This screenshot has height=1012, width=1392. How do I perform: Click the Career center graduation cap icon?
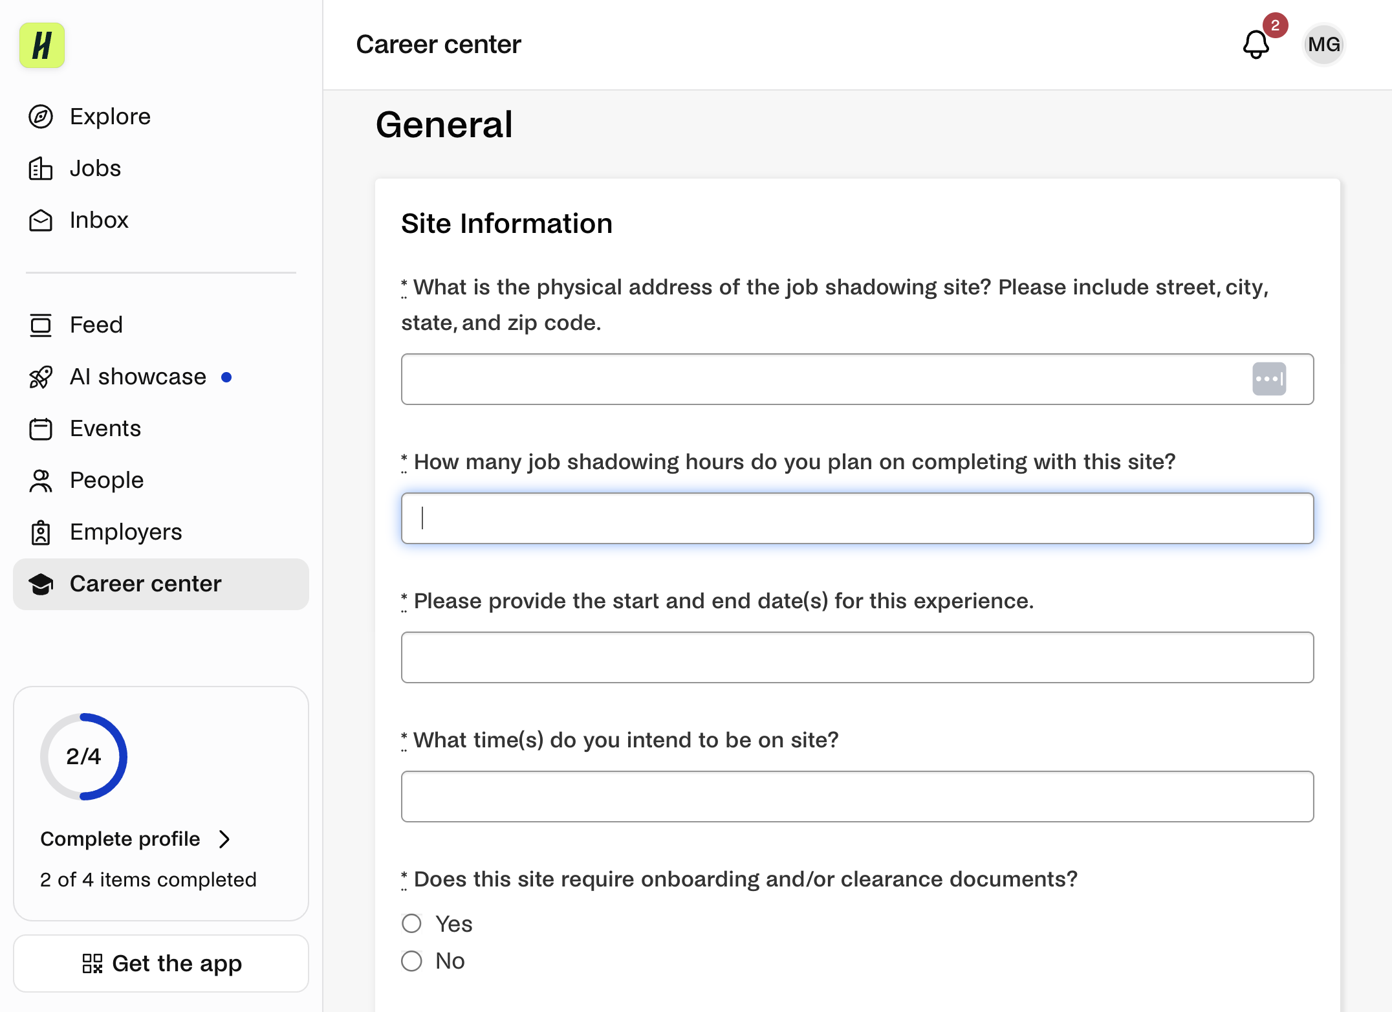[x=41, y=584]
